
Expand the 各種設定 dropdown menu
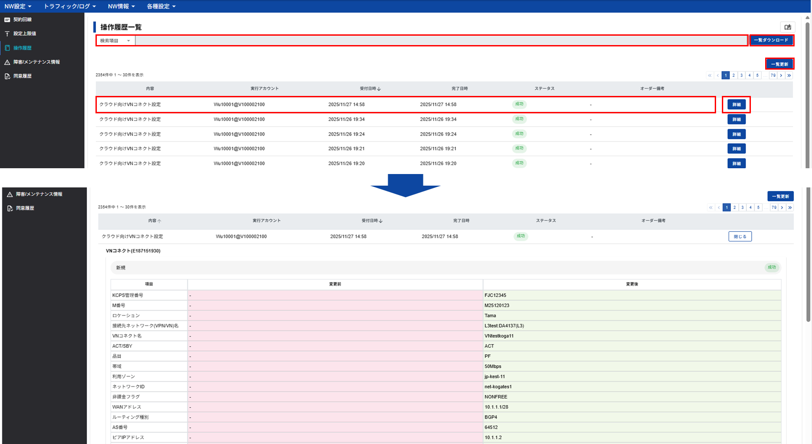pyautogui.click(x=161, y=6)
